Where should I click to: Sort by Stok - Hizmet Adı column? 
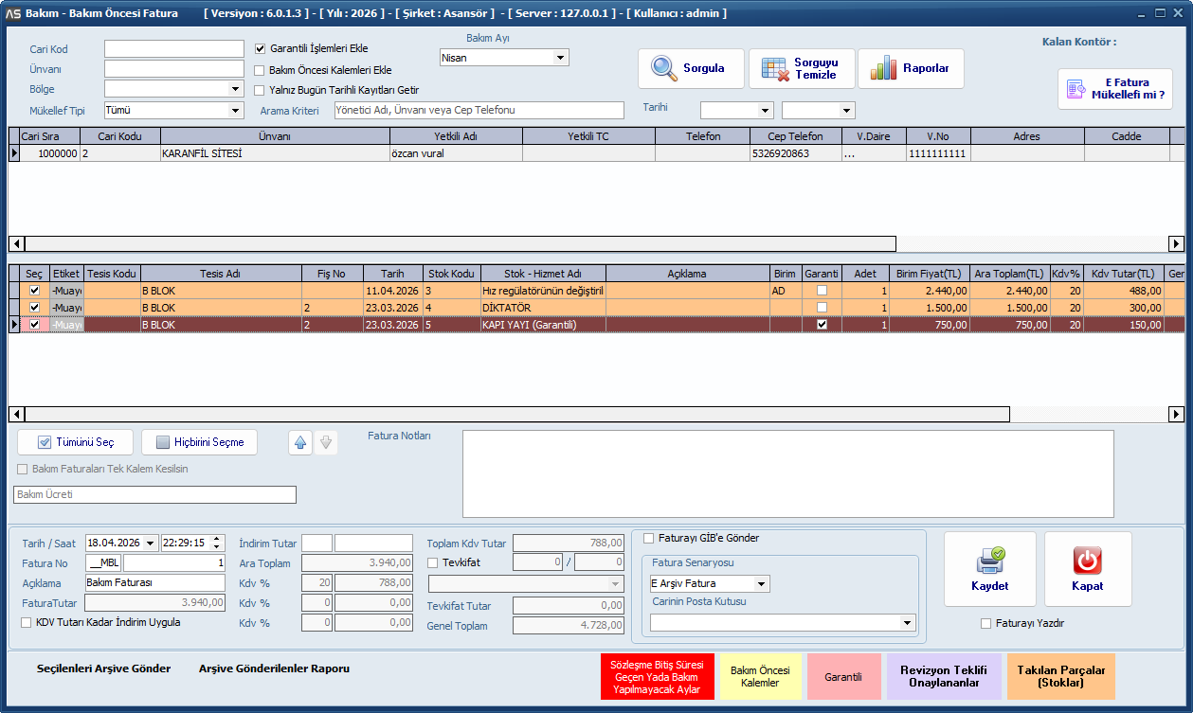[542, 274]
